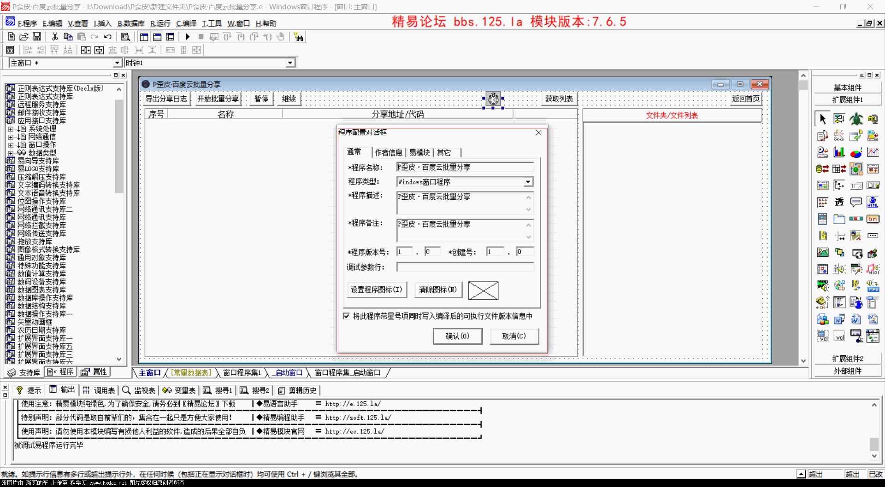
Task: Click the Run (play) toolbar icon
Action: (188, 37)
